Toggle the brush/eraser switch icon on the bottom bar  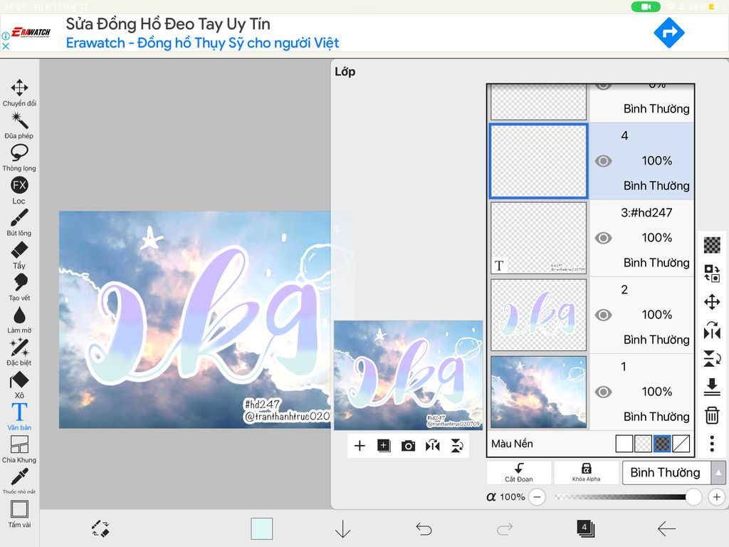tap(100, 529)
